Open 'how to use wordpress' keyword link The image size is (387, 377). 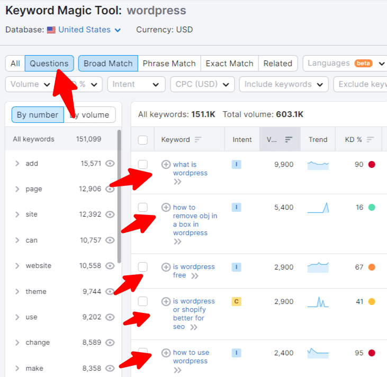tap(191, 357)
